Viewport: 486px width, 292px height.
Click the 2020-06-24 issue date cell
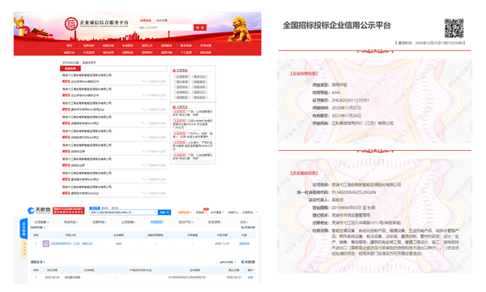(x=52, y=277)
